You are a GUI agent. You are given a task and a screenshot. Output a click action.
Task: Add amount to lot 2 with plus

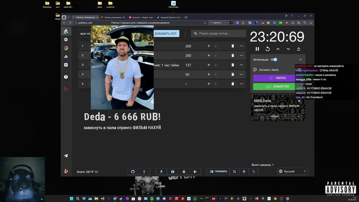tap(209, 56)
